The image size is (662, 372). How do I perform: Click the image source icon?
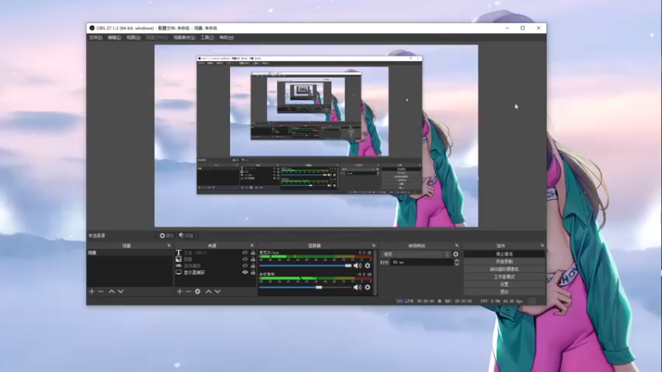tap(179, 259)
